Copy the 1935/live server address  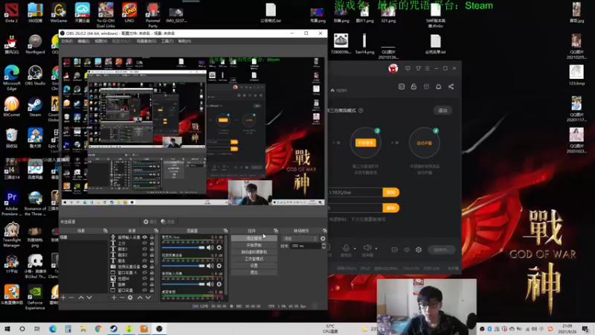click(391, 193)
